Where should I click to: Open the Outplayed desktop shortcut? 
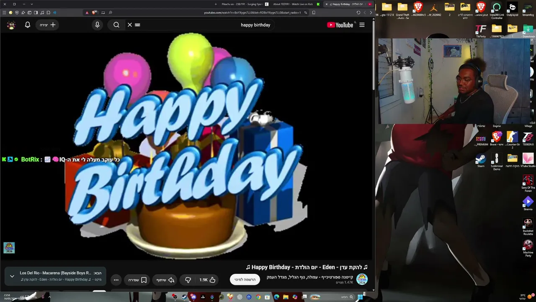[512, 9]
